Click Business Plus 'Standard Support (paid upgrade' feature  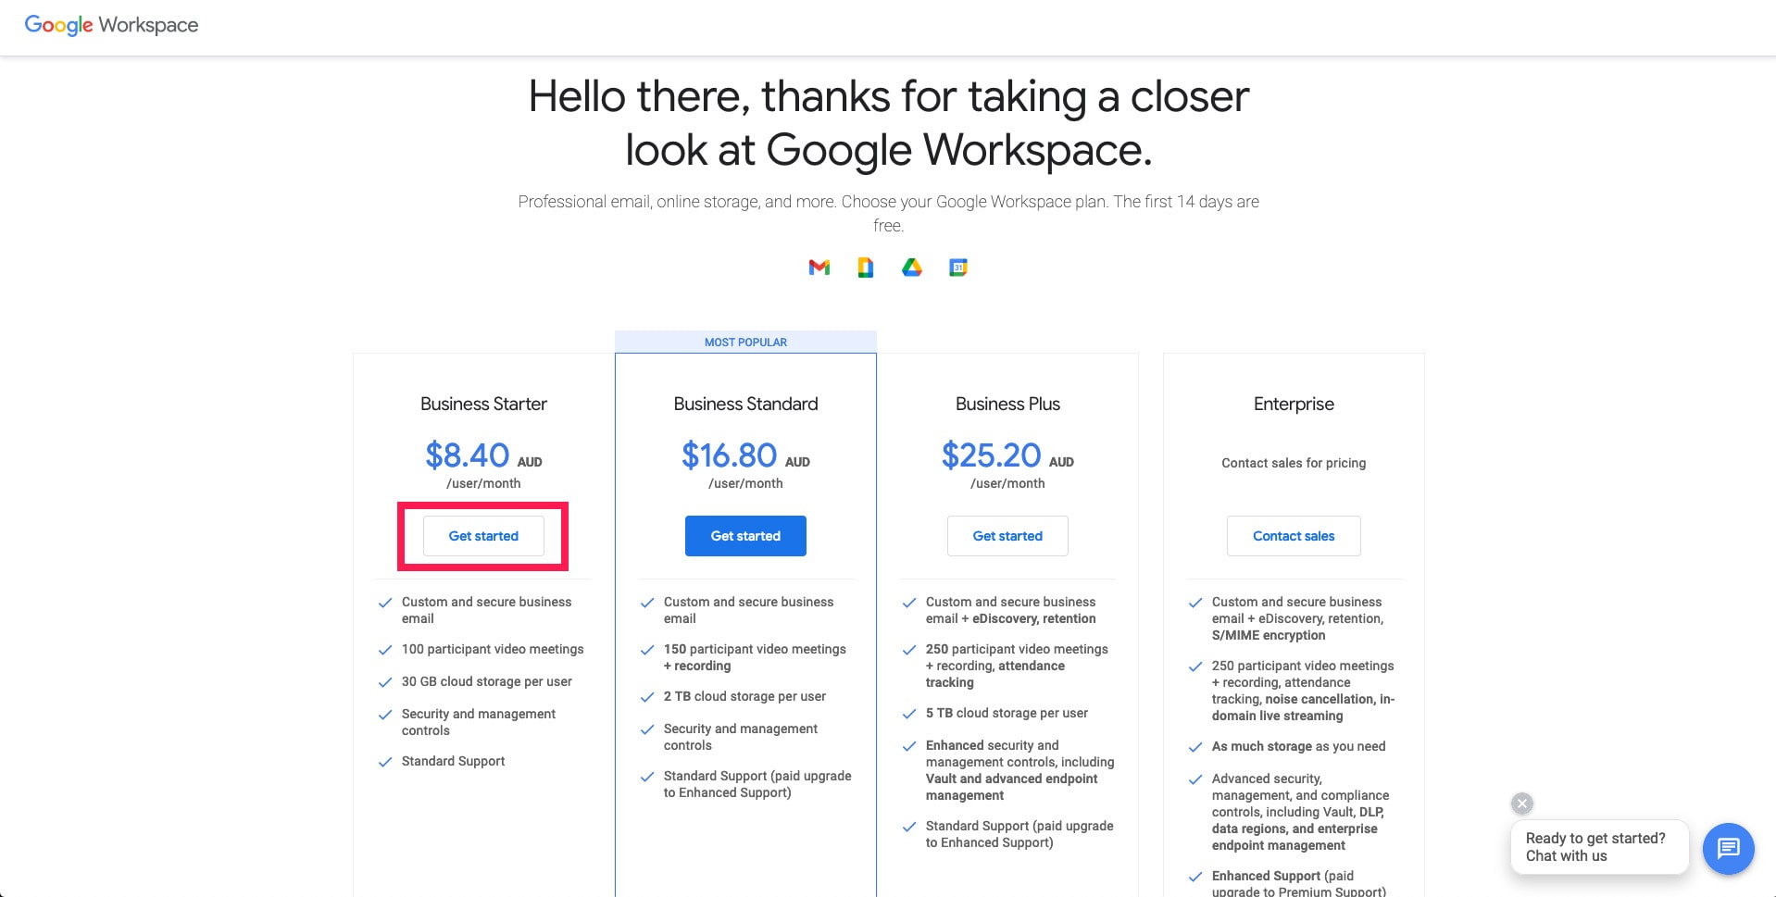click(1019, 834)
